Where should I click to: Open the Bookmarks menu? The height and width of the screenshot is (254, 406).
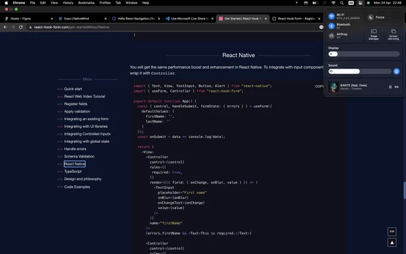coord(86,3)
